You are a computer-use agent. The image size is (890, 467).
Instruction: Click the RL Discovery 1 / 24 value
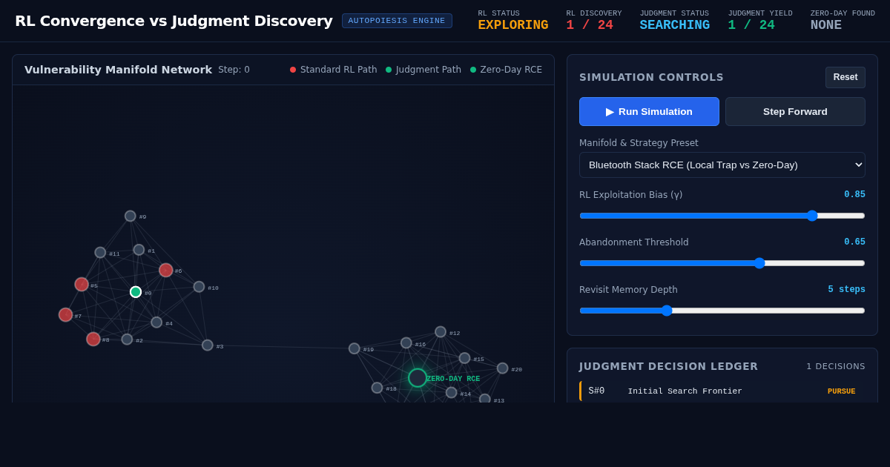(x=590, y=25)
